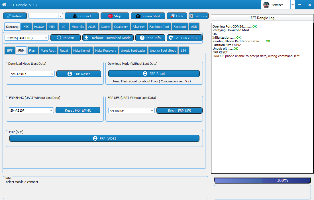Click FRP Reset in Without Lost Data group
The height and width of the screenshot is (200, 314).
(154, 74)
